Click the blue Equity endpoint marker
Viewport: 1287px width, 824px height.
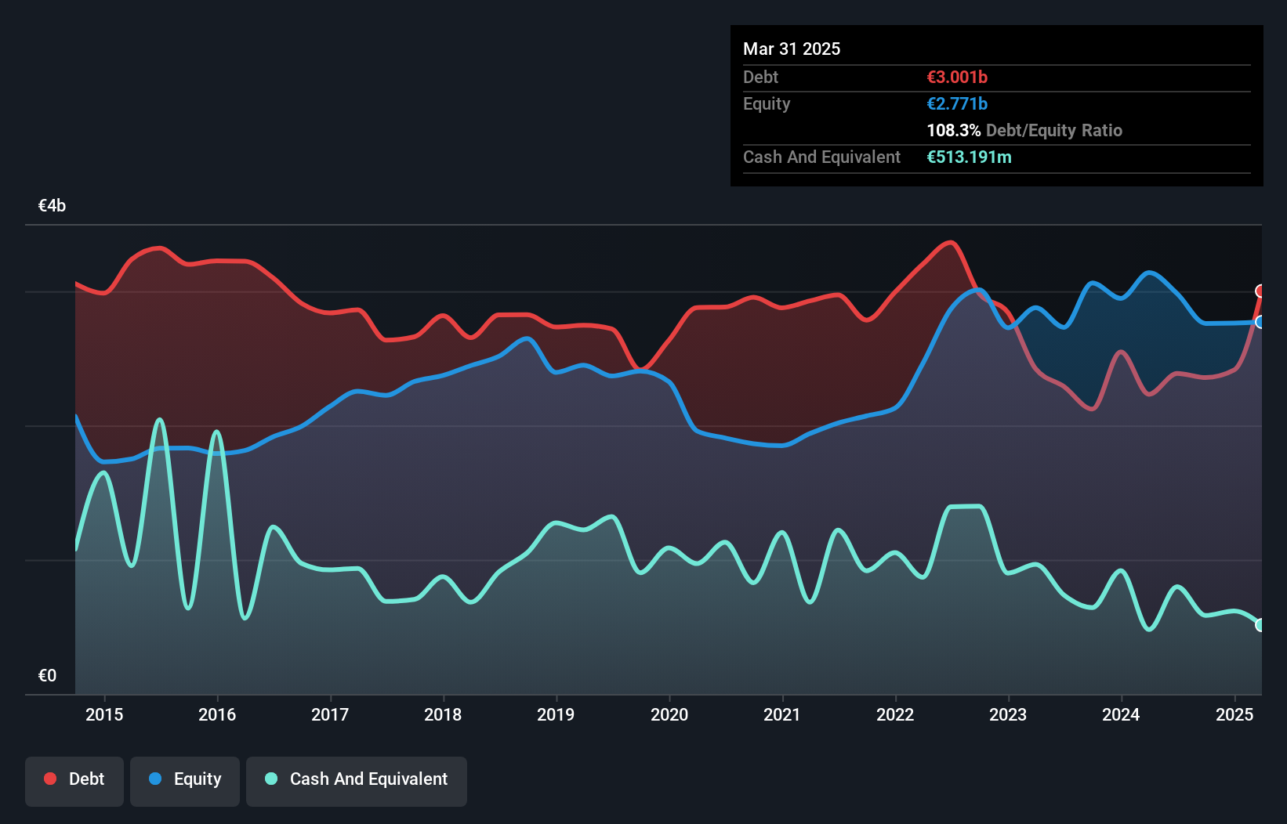(x=1260, y=322)
